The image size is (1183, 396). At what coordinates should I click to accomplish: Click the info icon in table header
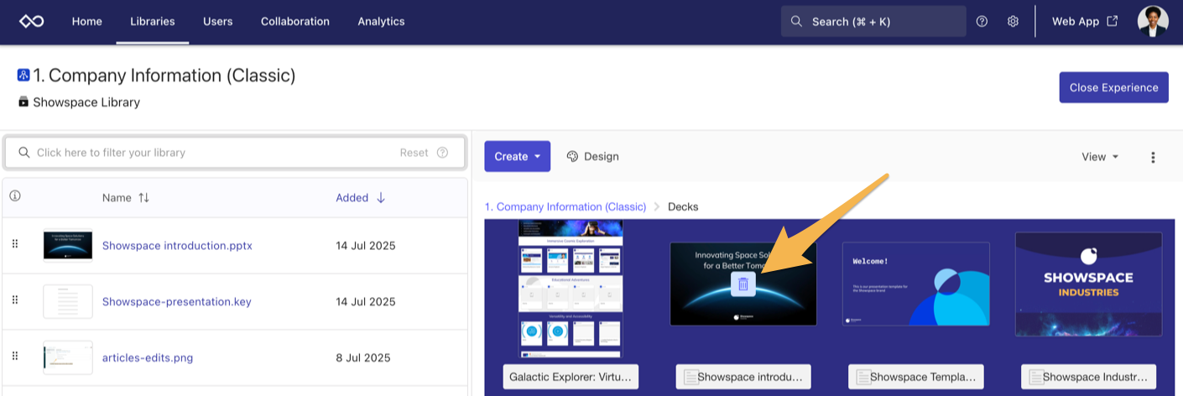click(x=14, y=196)
